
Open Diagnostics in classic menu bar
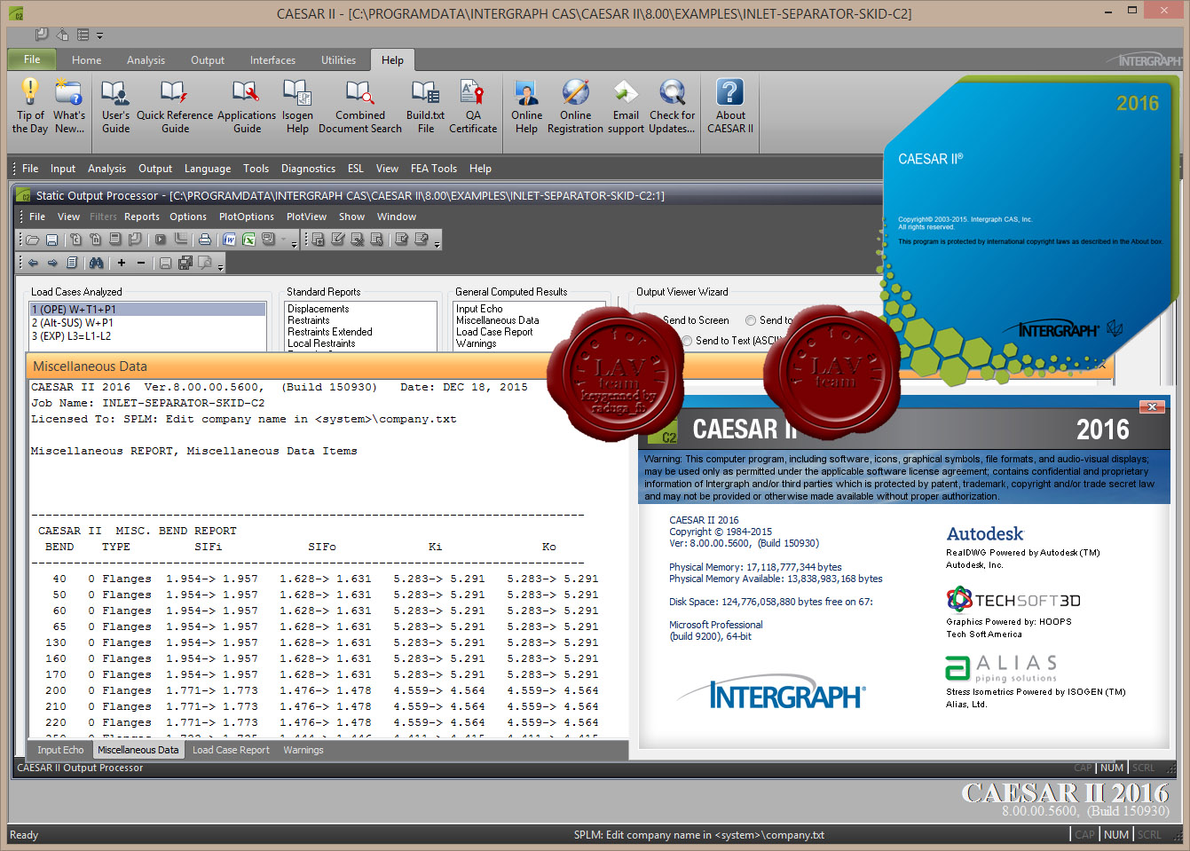[x=308, y=169]
